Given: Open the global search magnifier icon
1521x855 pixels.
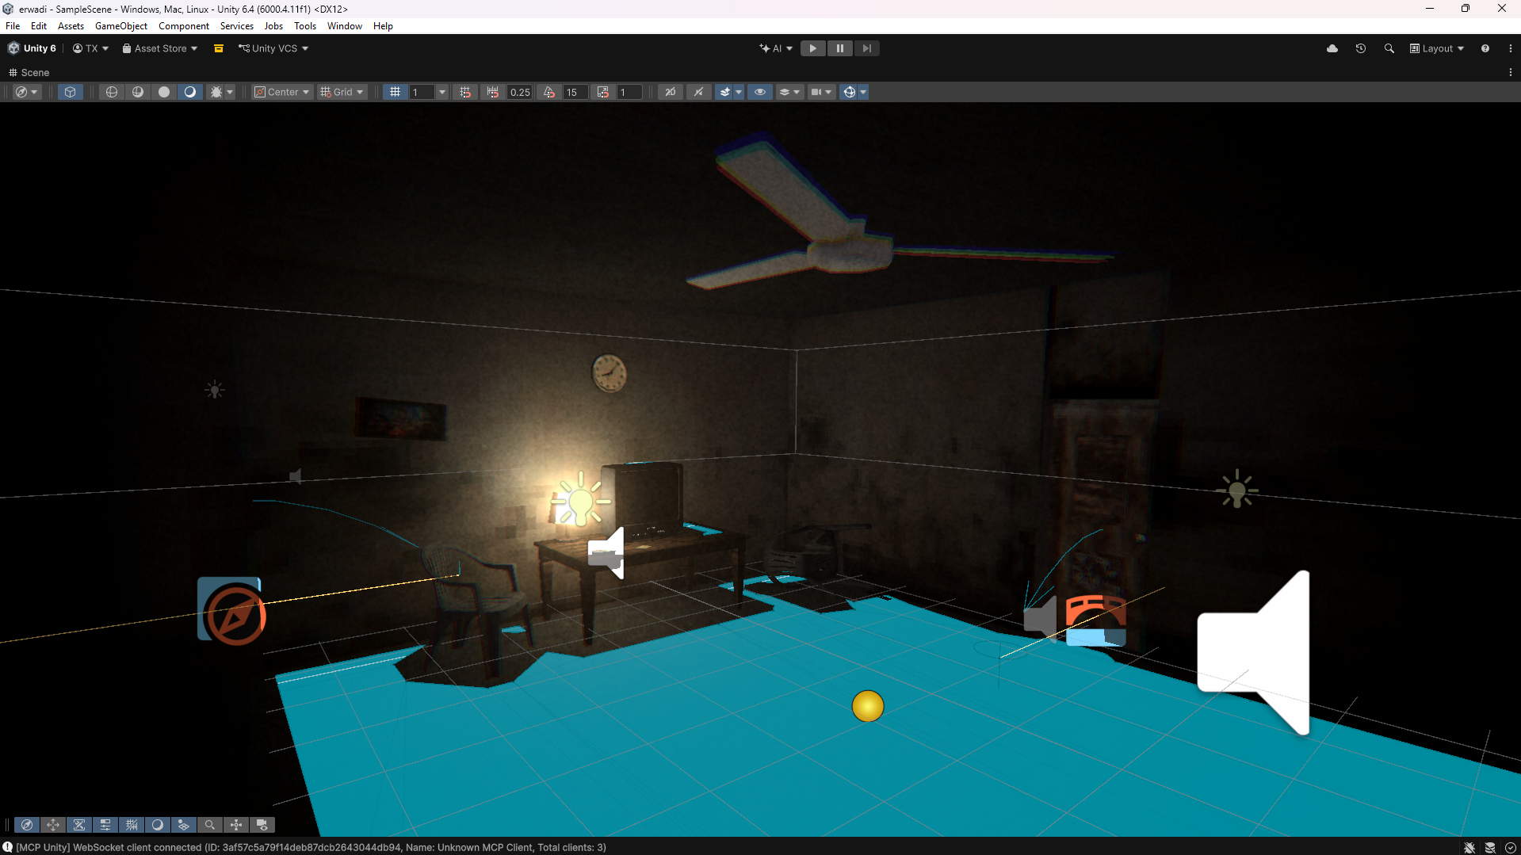Looking at the screenshot, I should pyautogui.click(x=1389, y=48).
